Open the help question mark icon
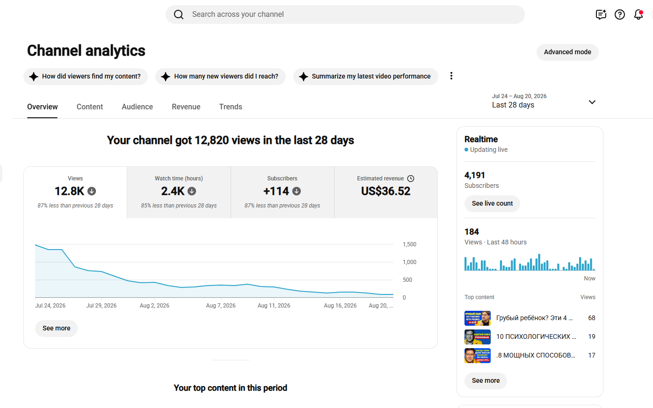Screen dimensions: 653x408 pos(620,14)
